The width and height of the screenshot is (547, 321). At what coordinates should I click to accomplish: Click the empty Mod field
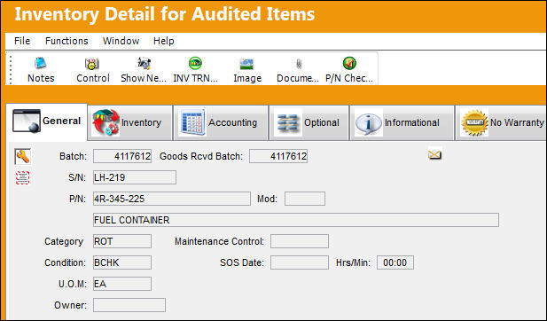tap(305, 199)
